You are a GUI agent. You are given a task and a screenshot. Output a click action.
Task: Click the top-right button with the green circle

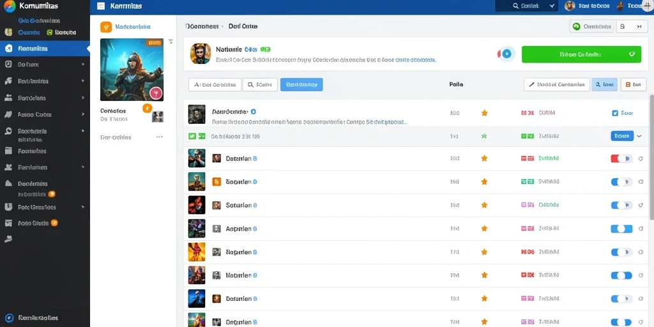point(592,26)
